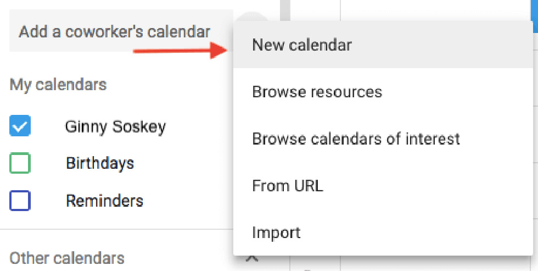The width and height of the screenshot is (538, 271).
Task: Click the Reminders calendar label
Action: point(104,201)
